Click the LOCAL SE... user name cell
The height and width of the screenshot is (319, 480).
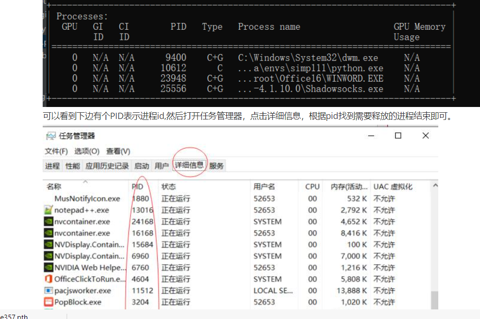pos(273,291)
